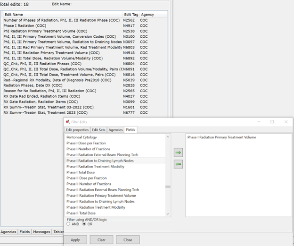This screenshot has width=294, height=246.
Task: Select edit row with tag N6803
Action: (85, 47)
